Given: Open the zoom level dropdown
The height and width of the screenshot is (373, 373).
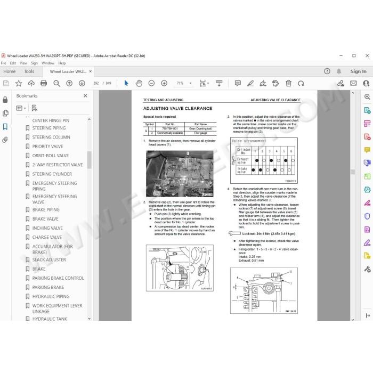Looking at the screenshot, I should coord(191,83).
